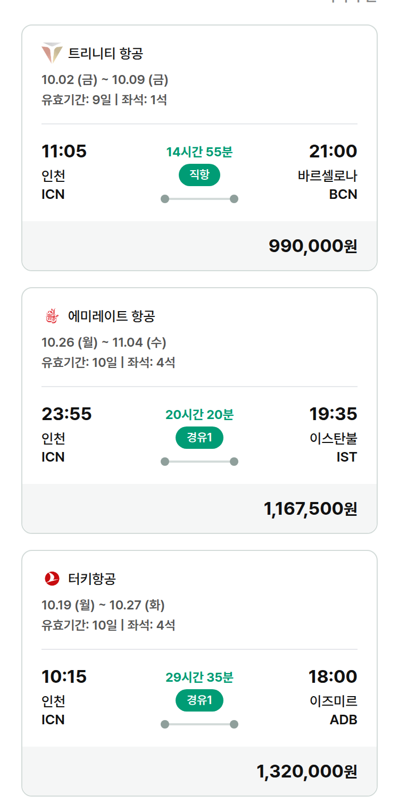This screenshot has width=399, height=803.
Task: Click the Turkish Airlines red logo icon
Action: [52, 579]
